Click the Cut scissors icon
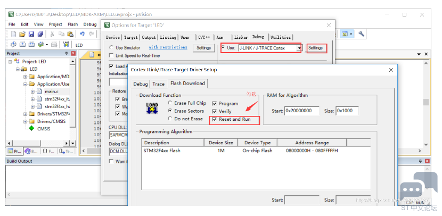442x216 pixels. click(53, 34)
